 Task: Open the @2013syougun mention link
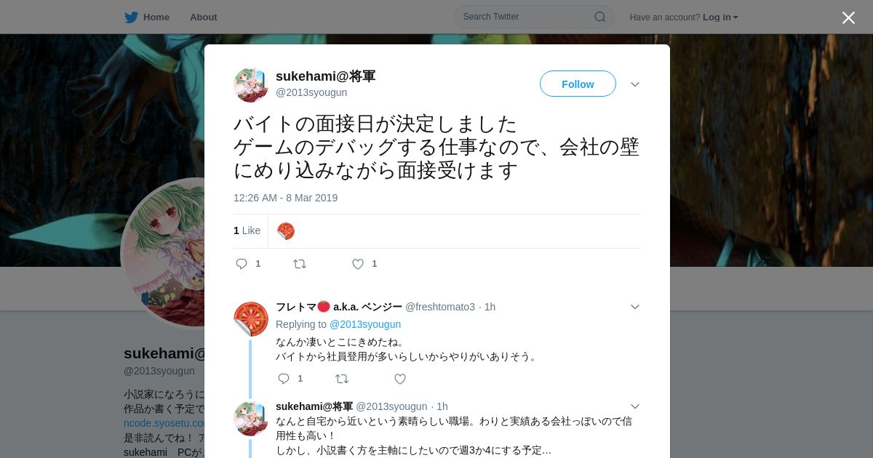(x=365, y=324)
